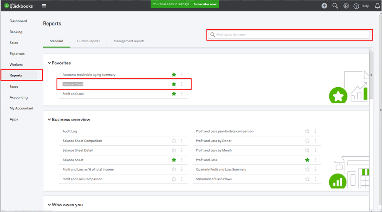This screenshot has height=212, width=382.
Task: Click the Find report by name field
Action: (289, 35)
